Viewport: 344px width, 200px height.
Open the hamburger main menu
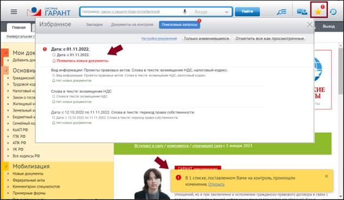(14, 11)
